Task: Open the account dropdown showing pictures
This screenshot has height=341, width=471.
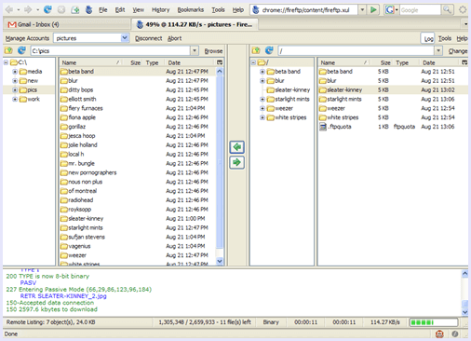Action: click(125, 38)
